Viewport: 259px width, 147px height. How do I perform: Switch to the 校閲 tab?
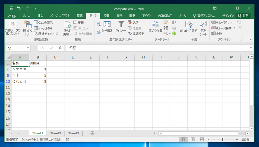(106, 16)
